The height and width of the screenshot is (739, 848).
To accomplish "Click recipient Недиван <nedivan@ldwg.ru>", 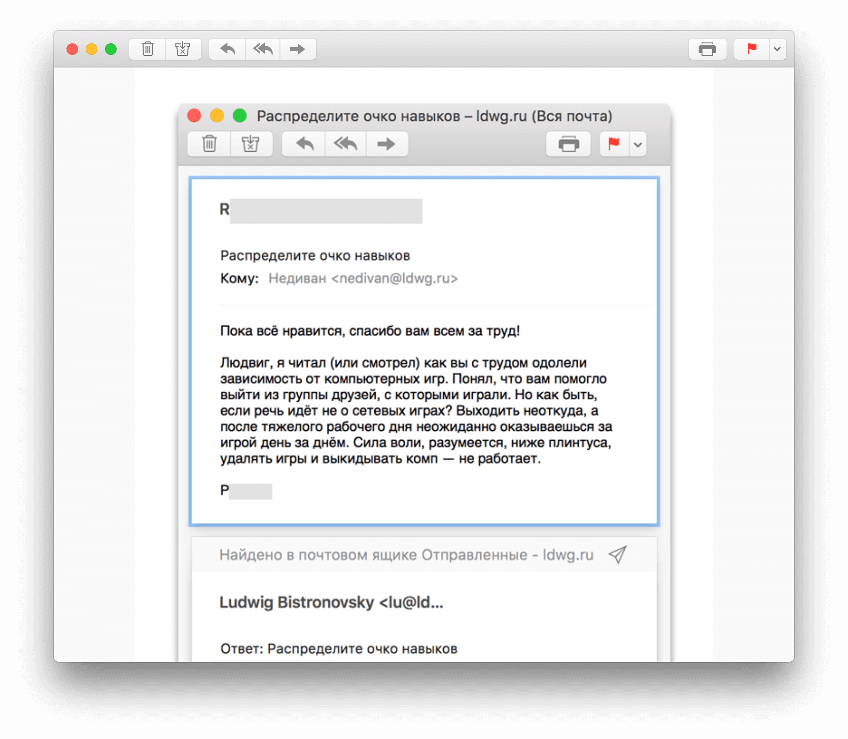I will 363,278.
